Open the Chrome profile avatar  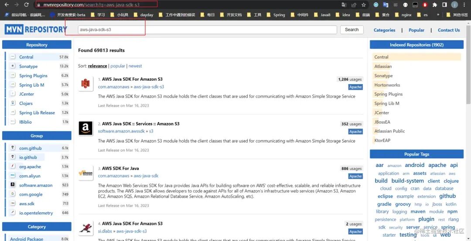click(454, 5)
